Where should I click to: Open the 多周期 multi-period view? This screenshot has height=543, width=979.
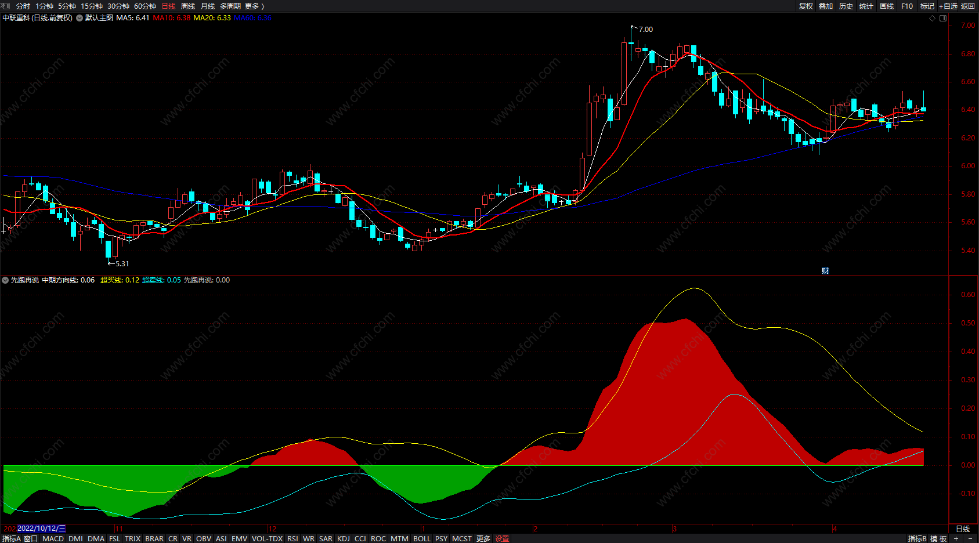[230, 6]
